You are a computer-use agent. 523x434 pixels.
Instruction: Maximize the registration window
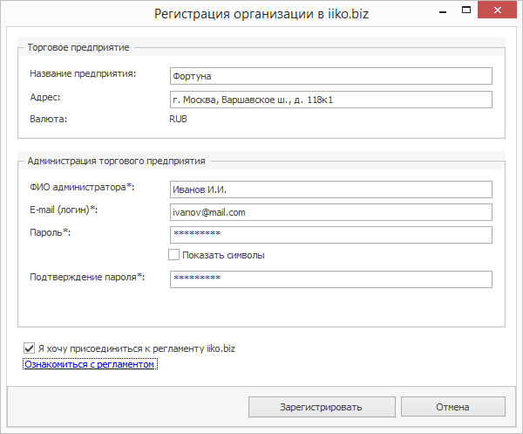point(466,10)
